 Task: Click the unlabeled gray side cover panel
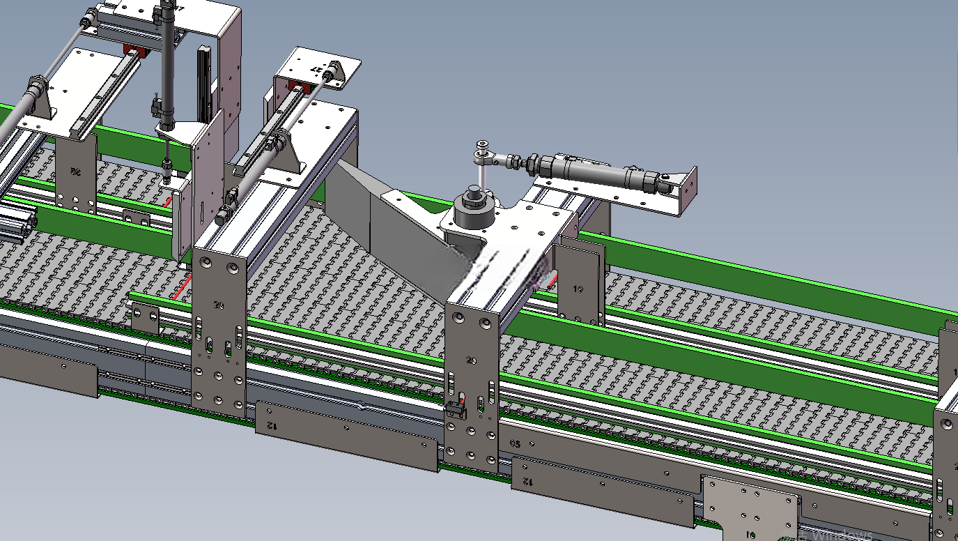point(49,364)
